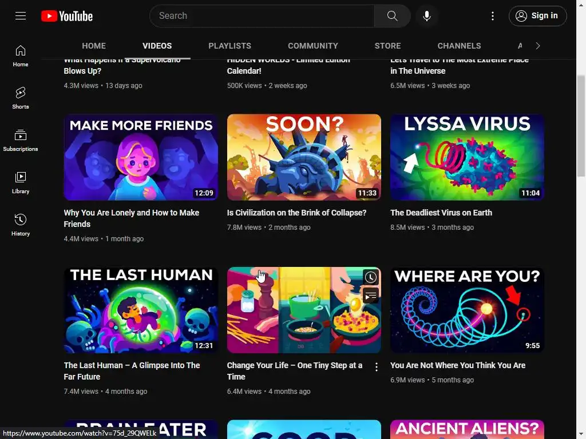586x439 pixels.
Task: Open THE LAST HUMAN thumbnail
Action: tap(141, 310)
